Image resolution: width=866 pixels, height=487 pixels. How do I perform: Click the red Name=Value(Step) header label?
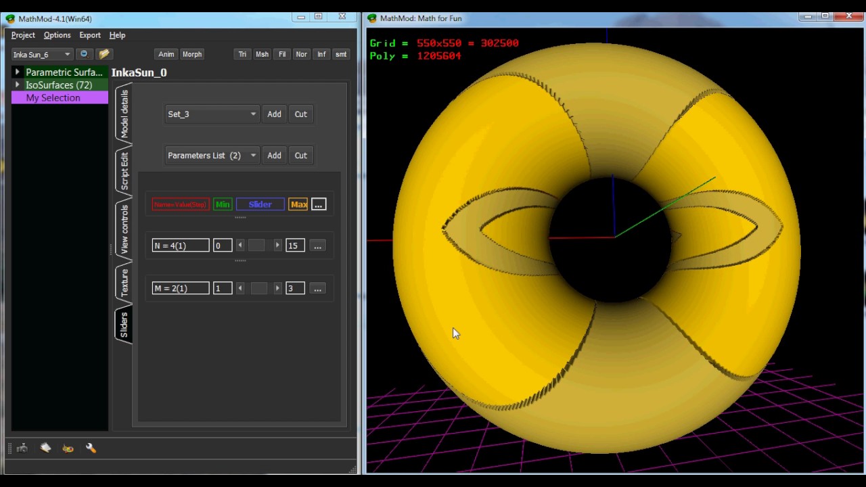coord(181,204)
